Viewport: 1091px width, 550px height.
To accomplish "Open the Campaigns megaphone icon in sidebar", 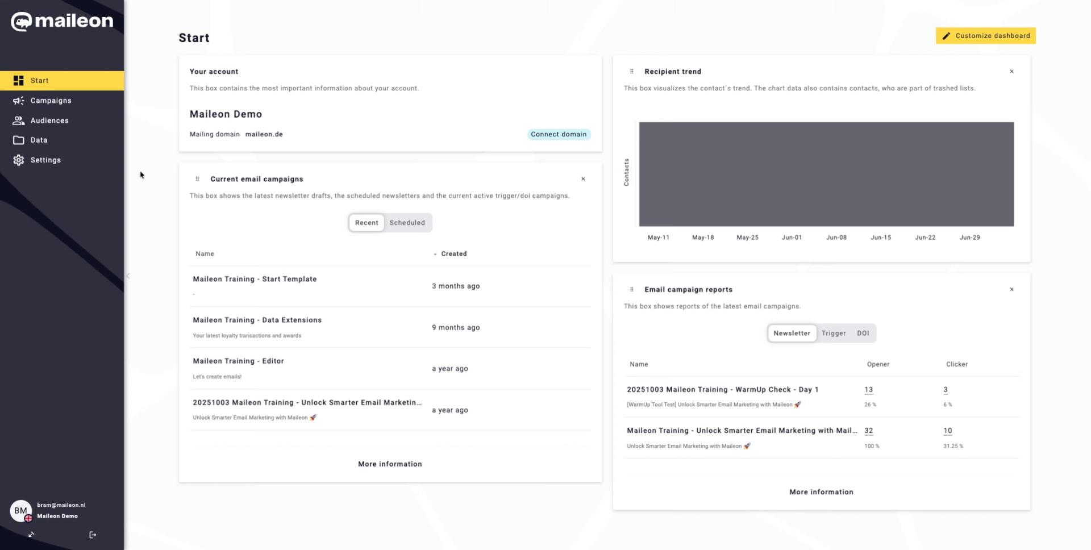I will 19,101.
